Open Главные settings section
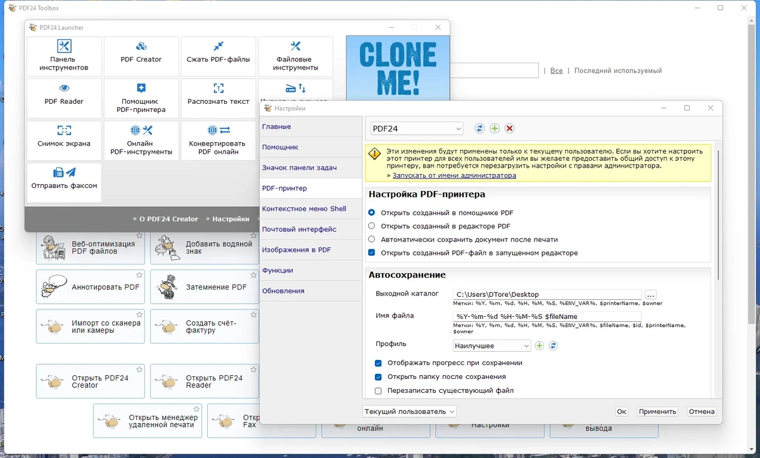This screenshot has height=458, width=760. pyautogui.click(x=310, y=127)
